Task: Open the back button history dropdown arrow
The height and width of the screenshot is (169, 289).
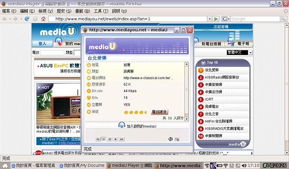Action: click(10, 19)
